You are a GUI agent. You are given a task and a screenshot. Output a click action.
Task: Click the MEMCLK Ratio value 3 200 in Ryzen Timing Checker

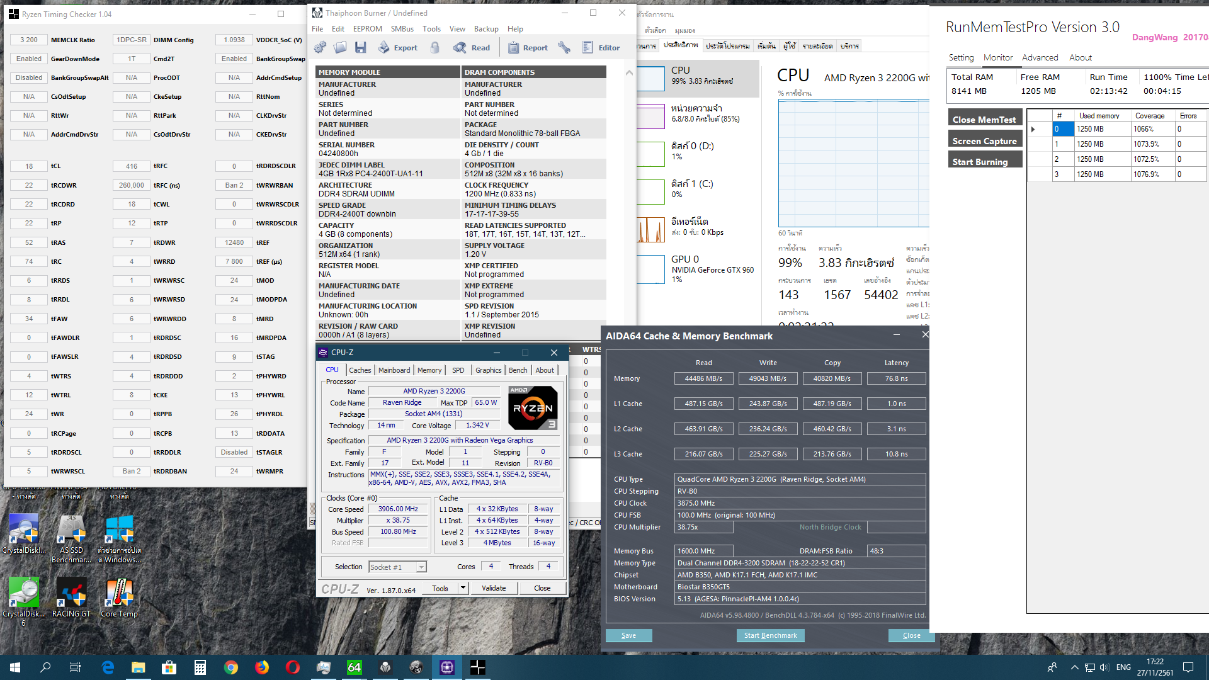(29, 40)
